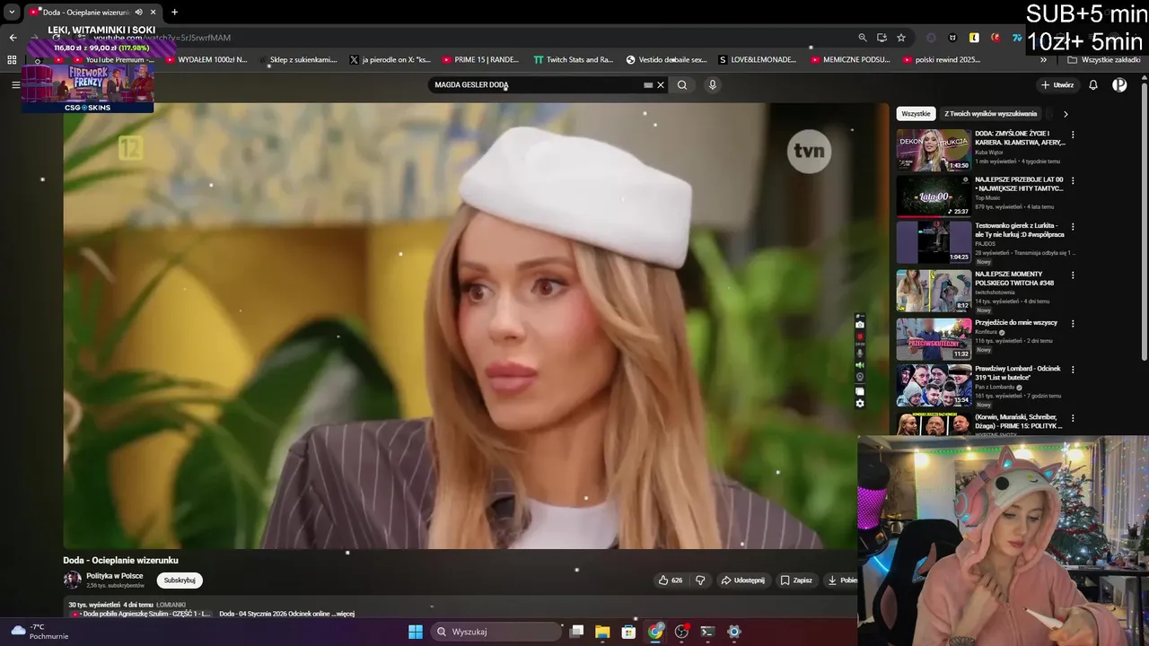Open the tab search dropdown arrow
The height and width of the screenshot is (646, 1149).
12,13
